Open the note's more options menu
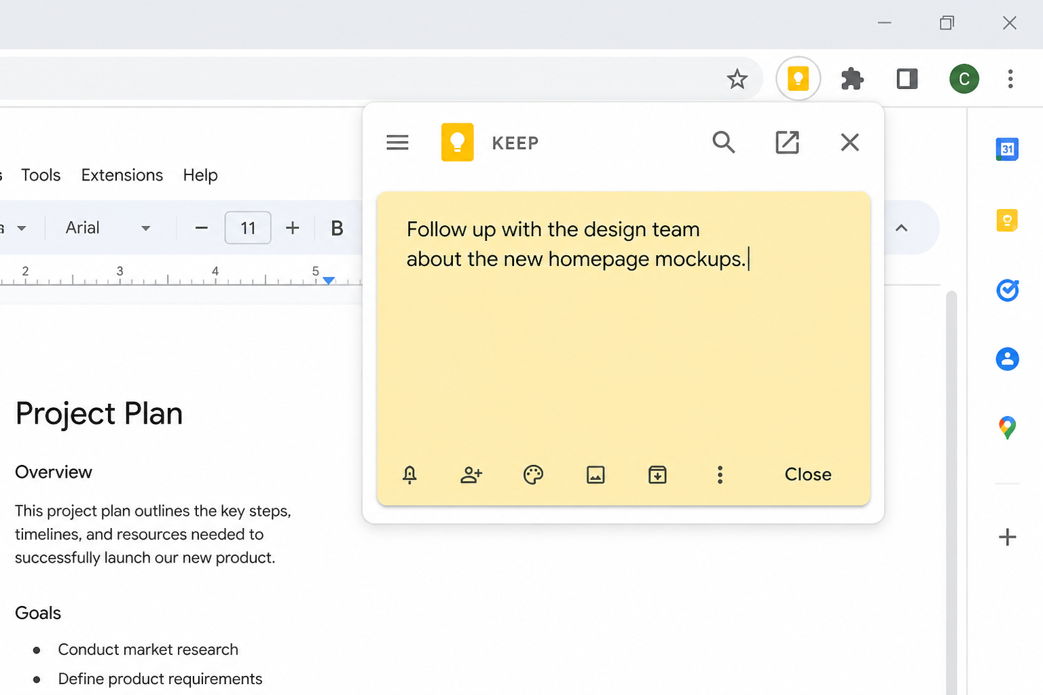 (720, 474)
